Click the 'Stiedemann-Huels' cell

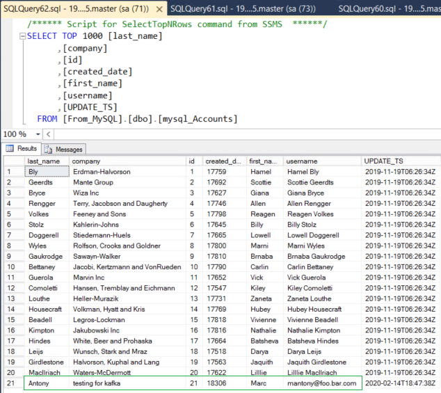[127, 235]
